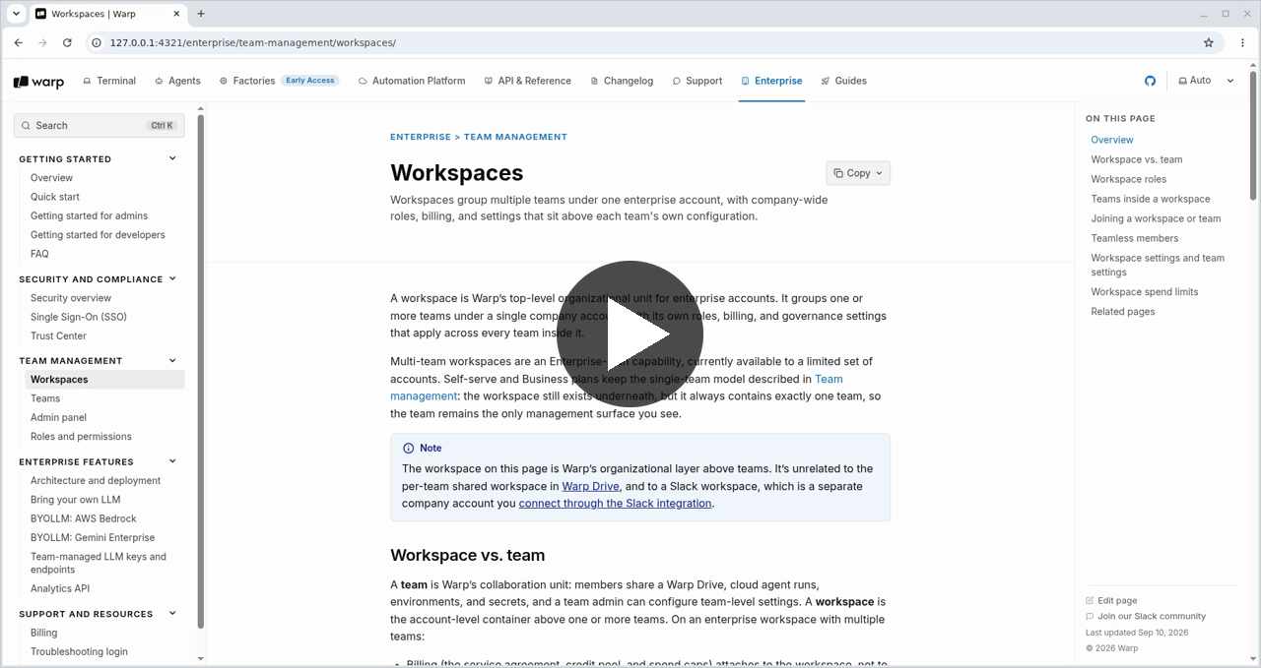Viewport: 1261px width, 668px height.
Task: Click the bookmark star icon
Action: 1209,43
